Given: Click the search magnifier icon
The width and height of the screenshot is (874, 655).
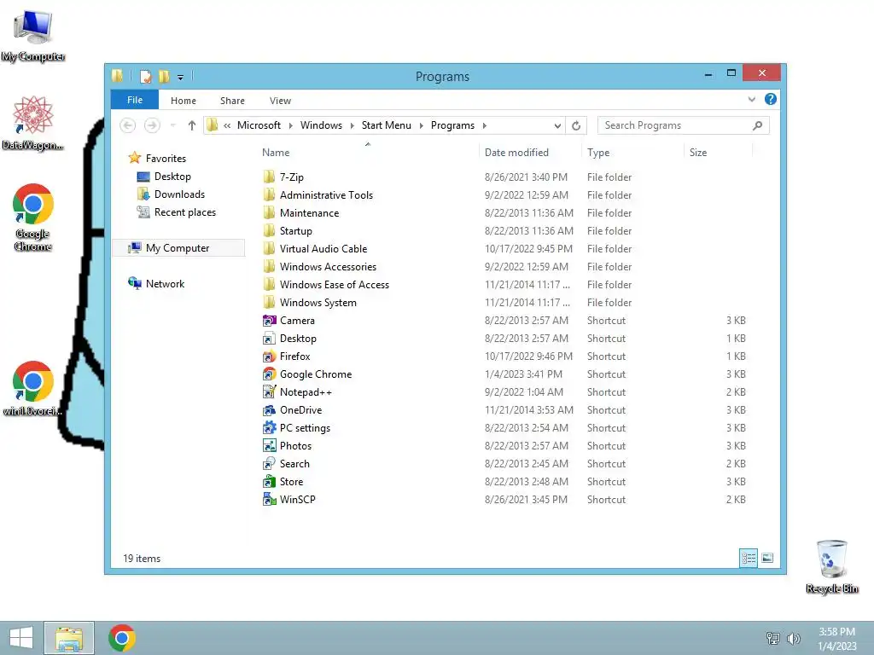Looking at the screenshot, I should pos(757,126).
